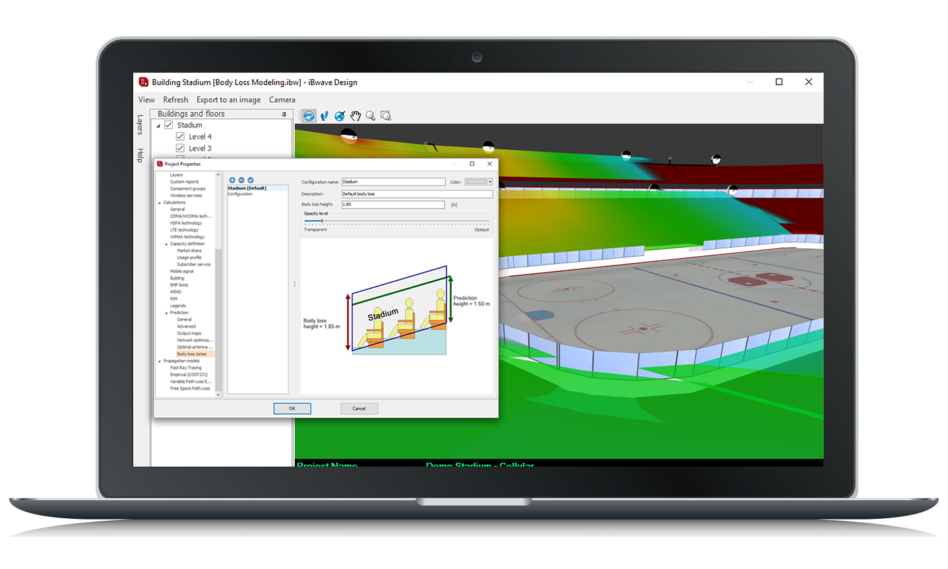
Task: Open the View menu
Action: [146, 100]
